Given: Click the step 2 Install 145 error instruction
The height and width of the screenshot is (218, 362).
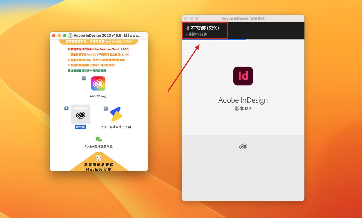Looking at the screenshot, I should tap(96, 60).
